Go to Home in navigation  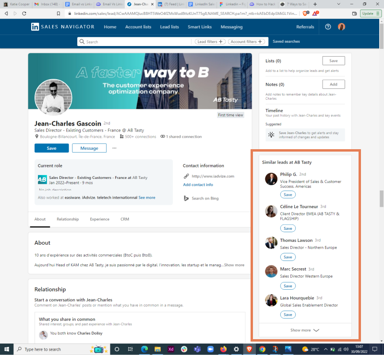coord(110,27)
